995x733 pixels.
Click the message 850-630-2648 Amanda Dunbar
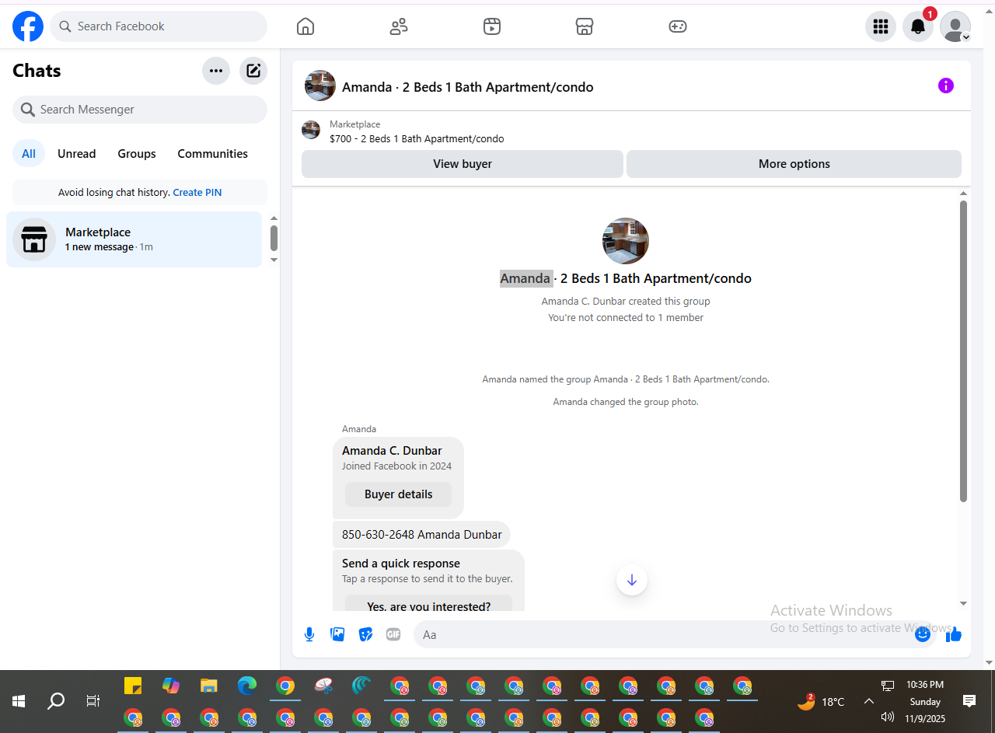point(422,535)
